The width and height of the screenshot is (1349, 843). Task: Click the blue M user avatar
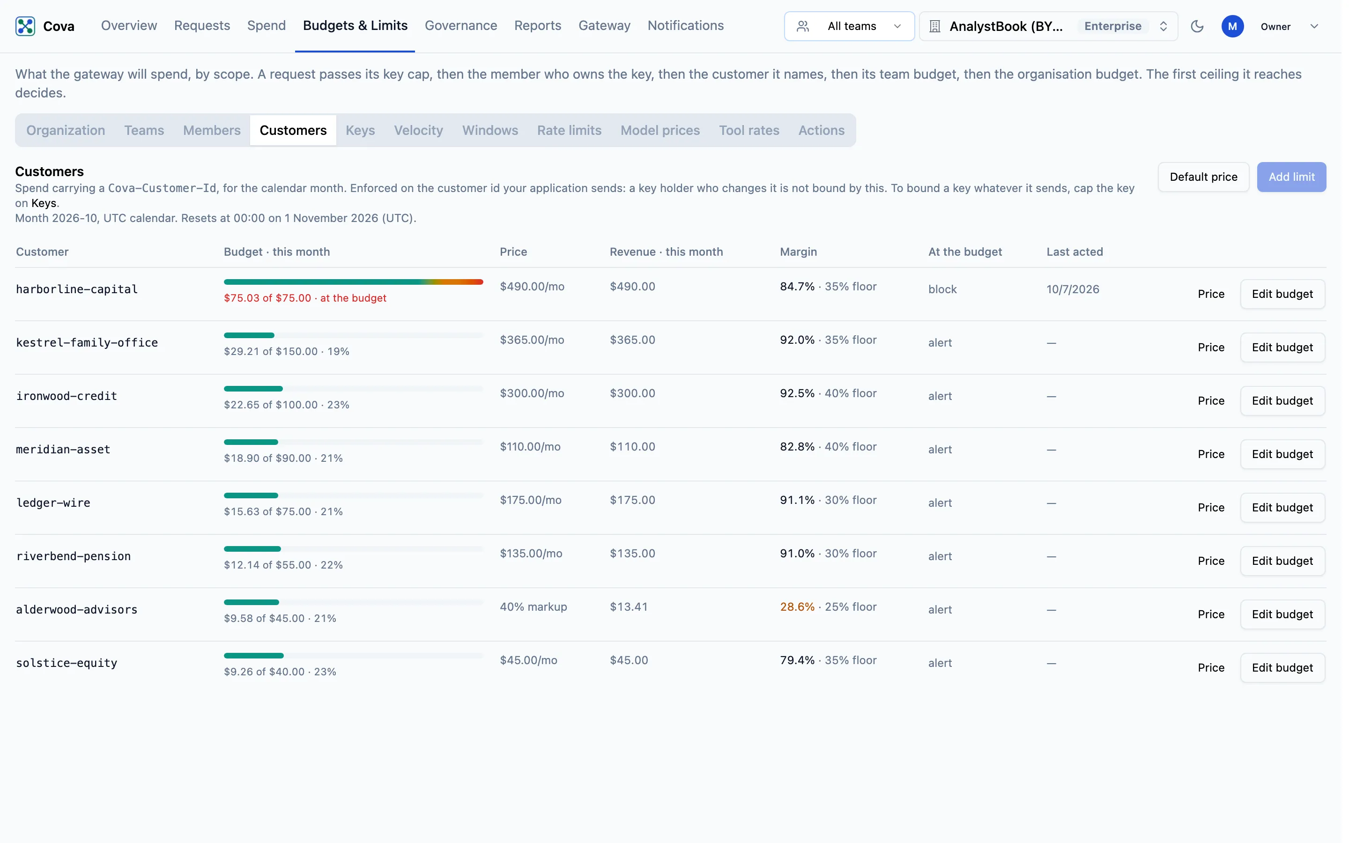(1232, 26)
